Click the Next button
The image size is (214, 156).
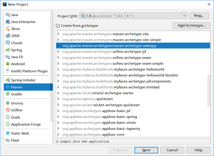[146, 150]
